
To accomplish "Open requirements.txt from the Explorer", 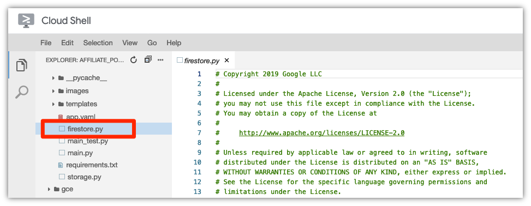I will pos(92,166).
